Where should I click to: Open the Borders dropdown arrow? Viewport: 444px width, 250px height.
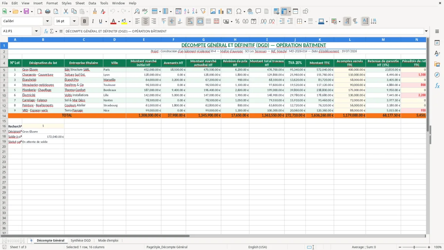pyautogui.click(x=305, y=21)
